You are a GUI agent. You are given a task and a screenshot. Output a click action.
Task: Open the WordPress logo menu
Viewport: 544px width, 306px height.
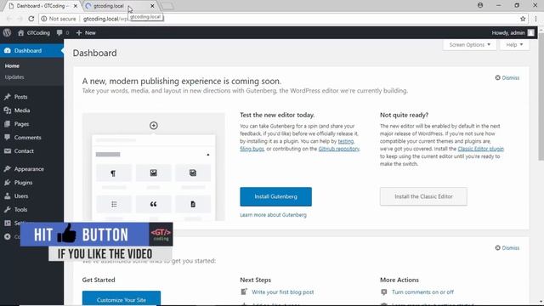7,32
